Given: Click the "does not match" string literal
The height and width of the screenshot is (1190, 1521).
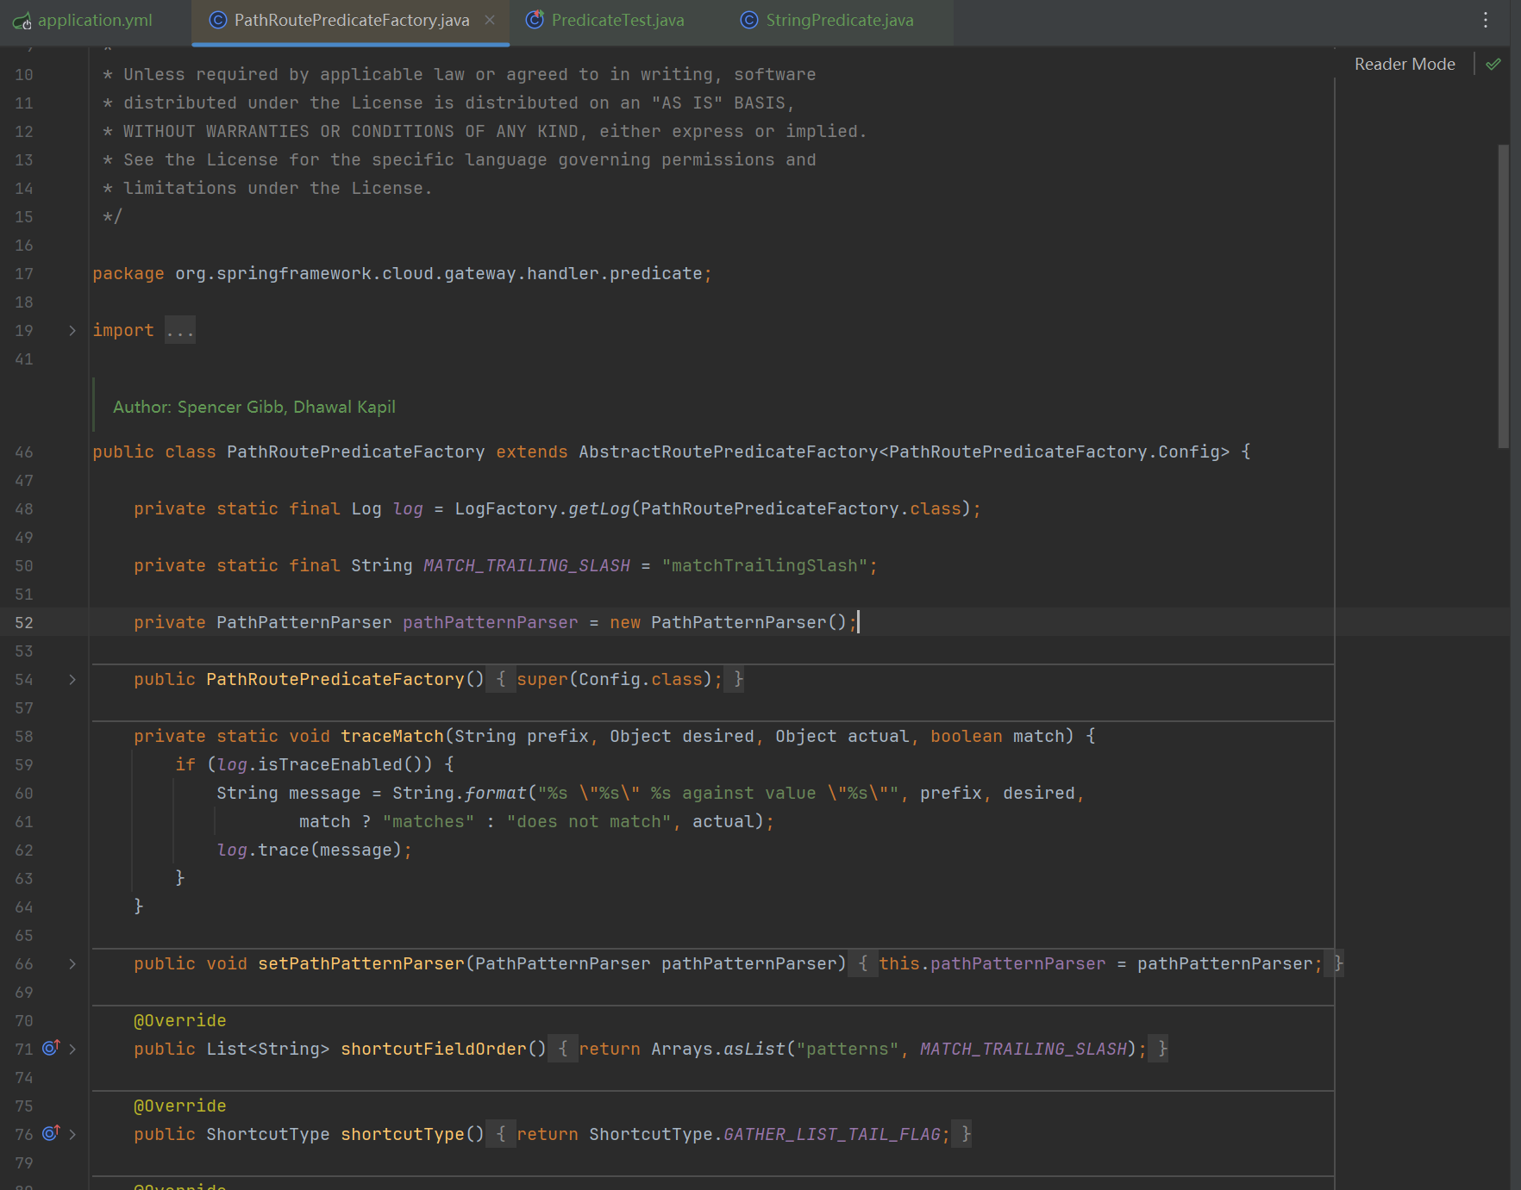Looking at the screenshot, I should (x=589, y=822).
